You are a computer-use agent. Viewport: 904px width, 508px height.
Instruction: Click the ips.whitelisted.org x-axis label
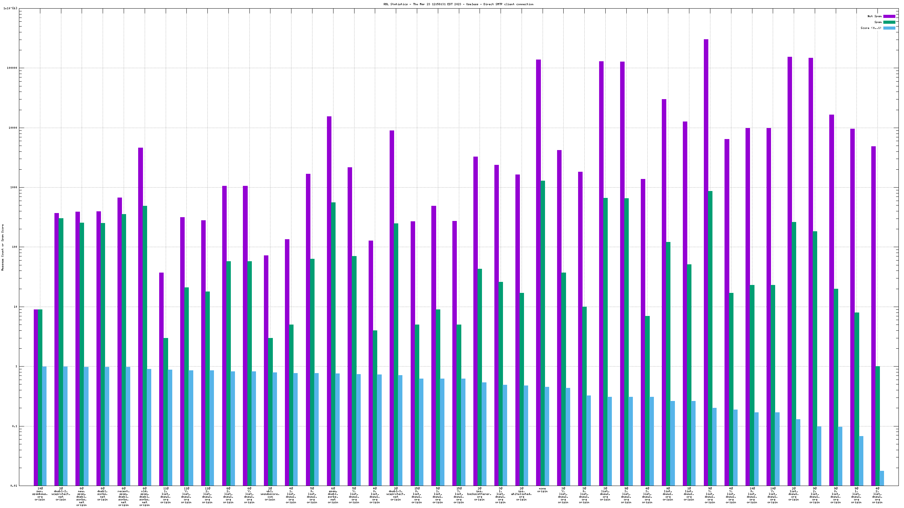521,494
